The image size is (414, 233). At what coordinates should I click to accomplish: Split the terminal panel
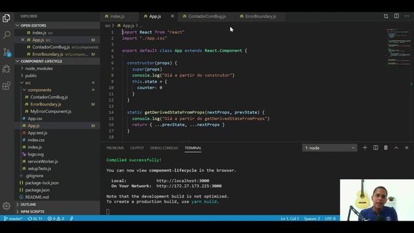pyautogui.click(x=375, y=148)
